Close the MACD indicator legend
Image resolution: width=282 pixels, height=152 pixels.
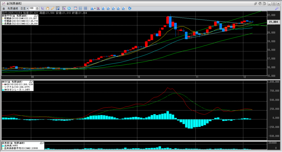[32, 82]
